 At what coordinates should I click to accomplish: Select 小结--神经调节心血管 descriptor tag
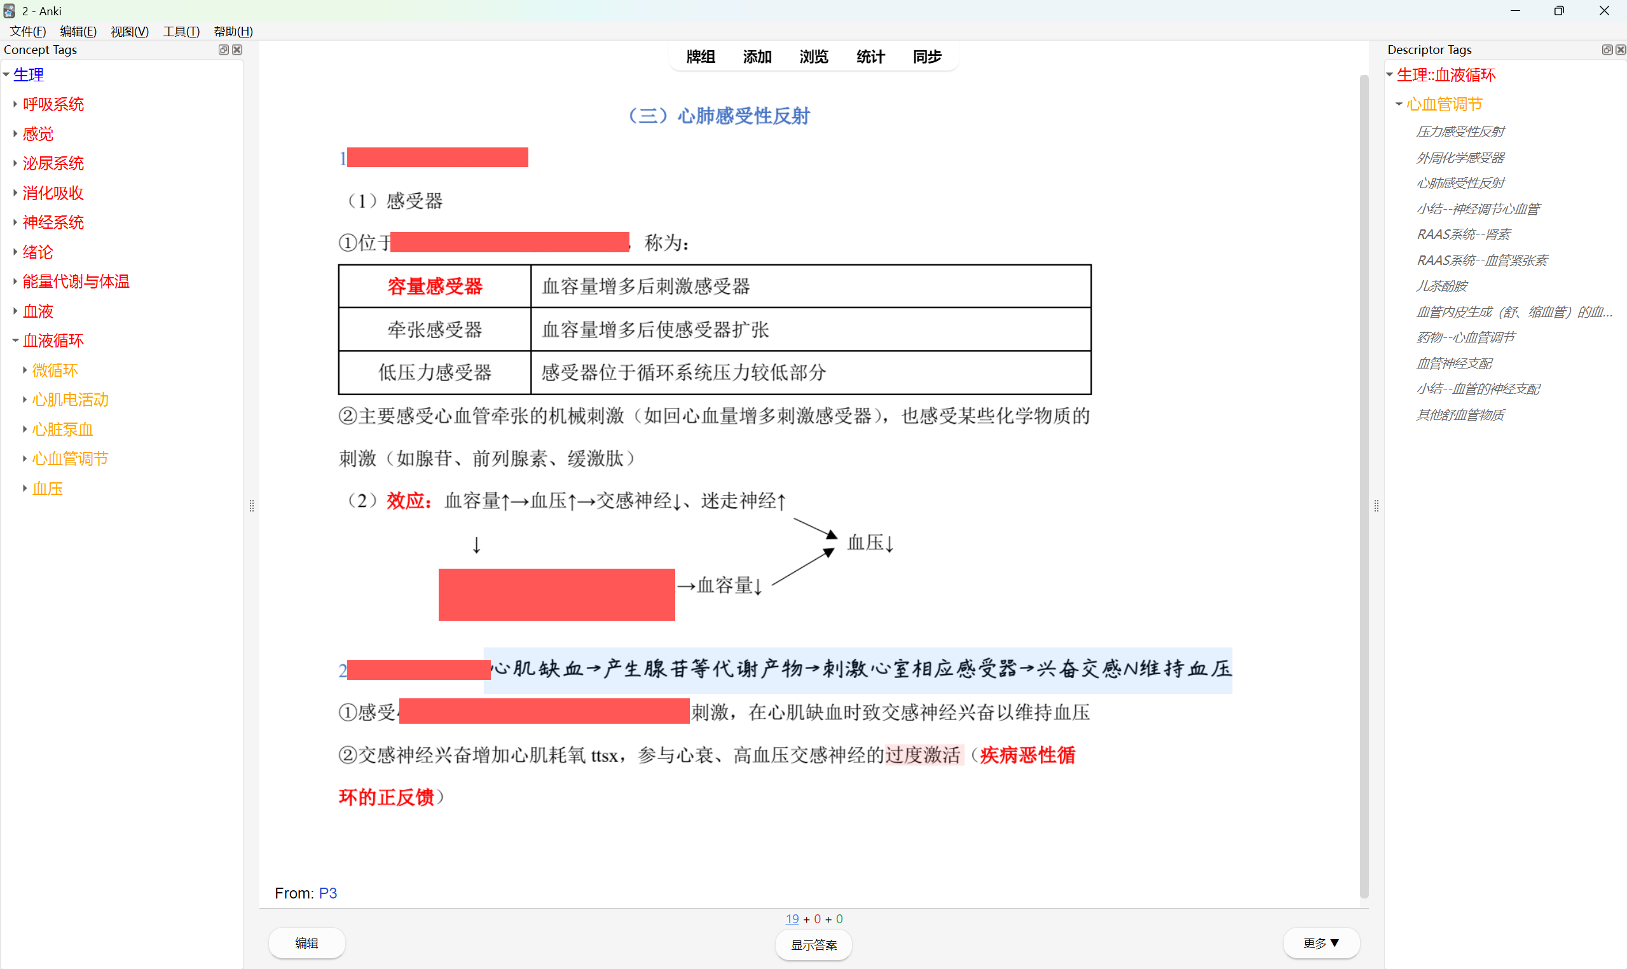[x=1479, y=208]
